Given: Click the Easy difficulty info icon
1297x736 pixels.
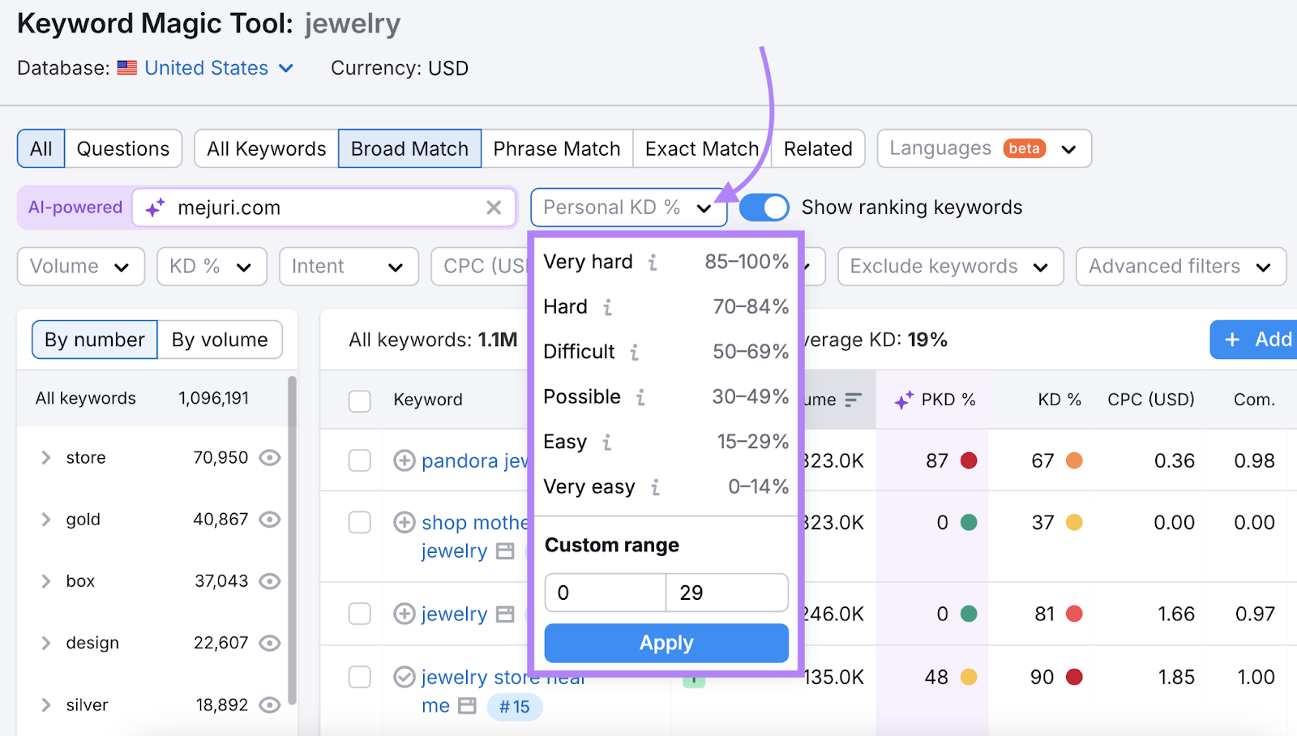Looking at the screenshot, I should [x=606, y=442].
